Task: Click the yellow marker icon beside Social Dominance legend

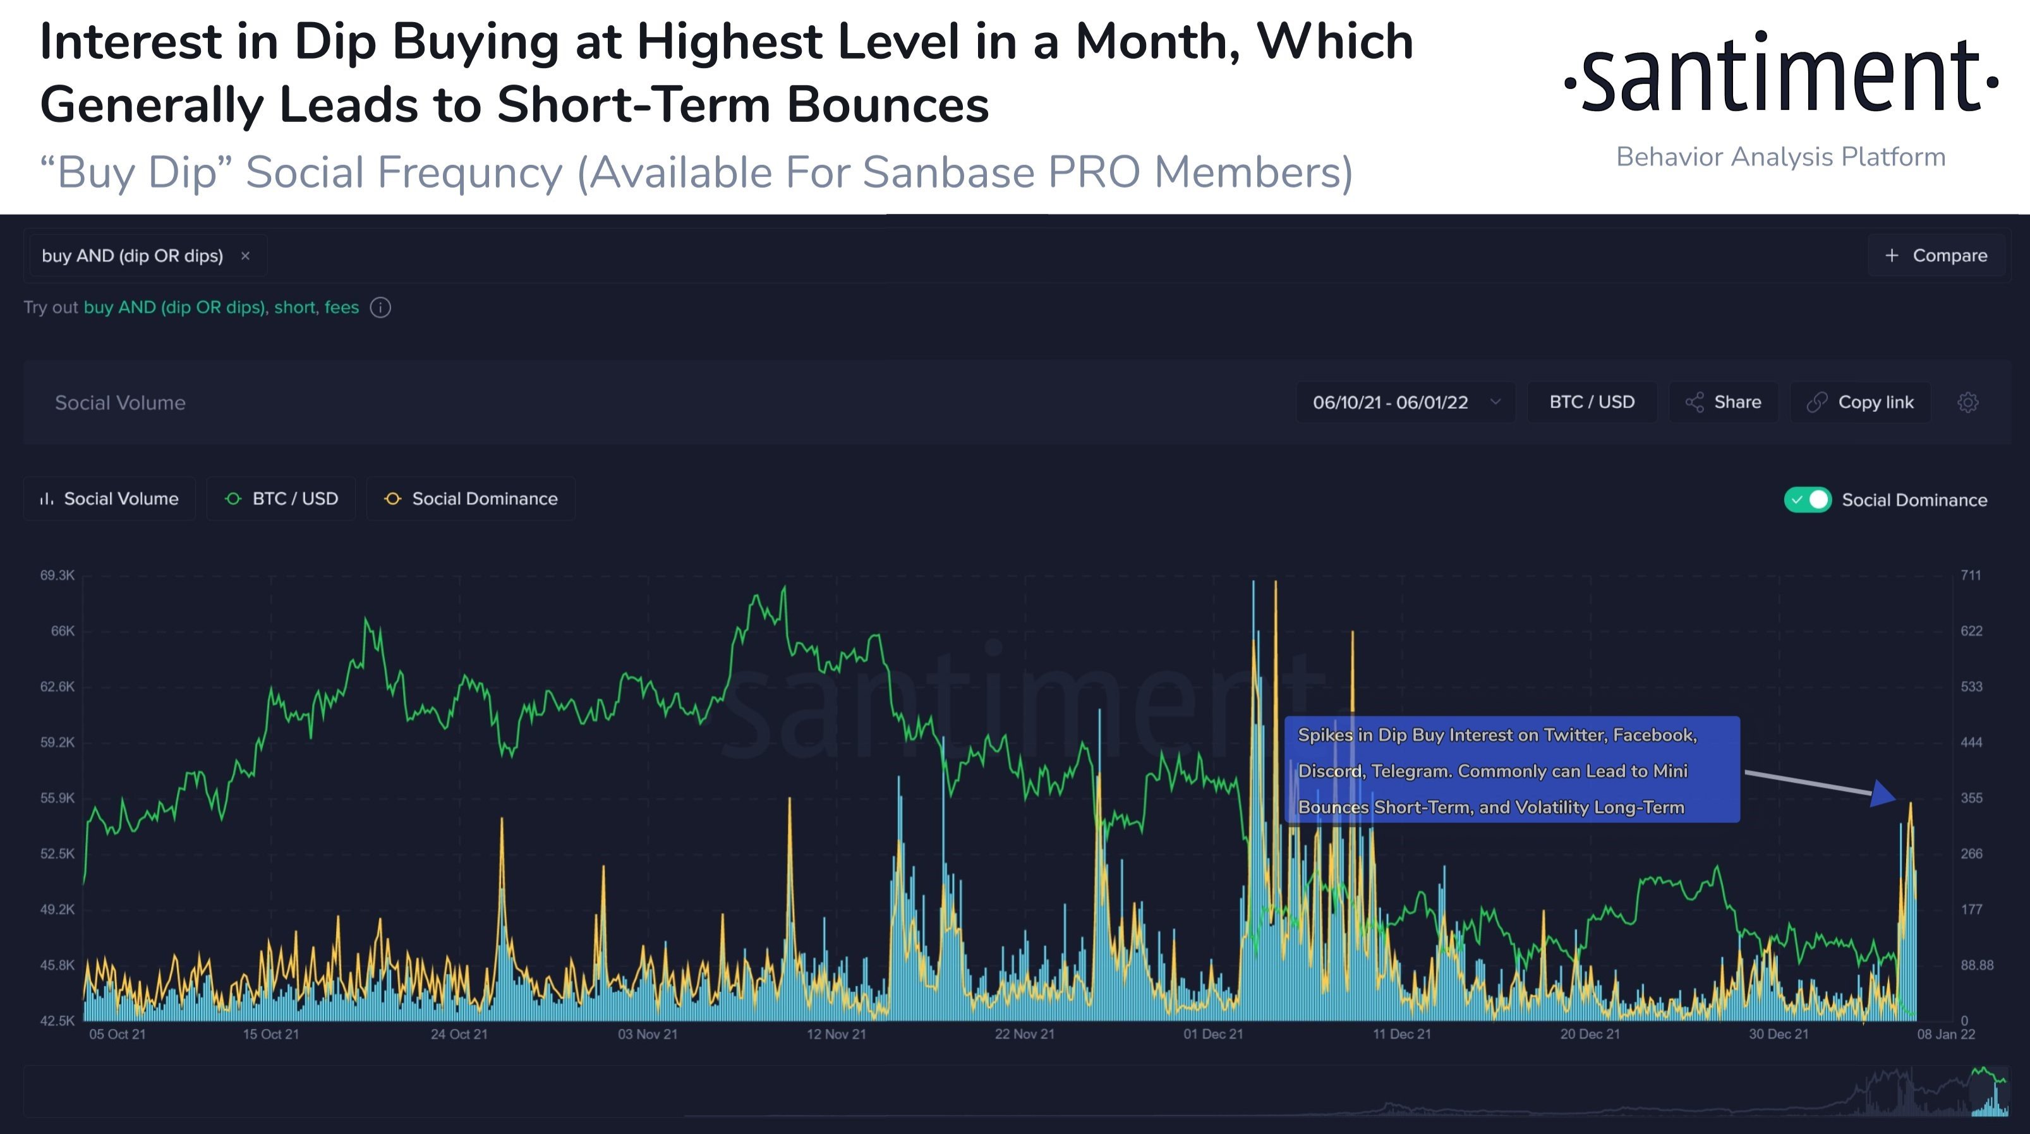Action: 392,498
